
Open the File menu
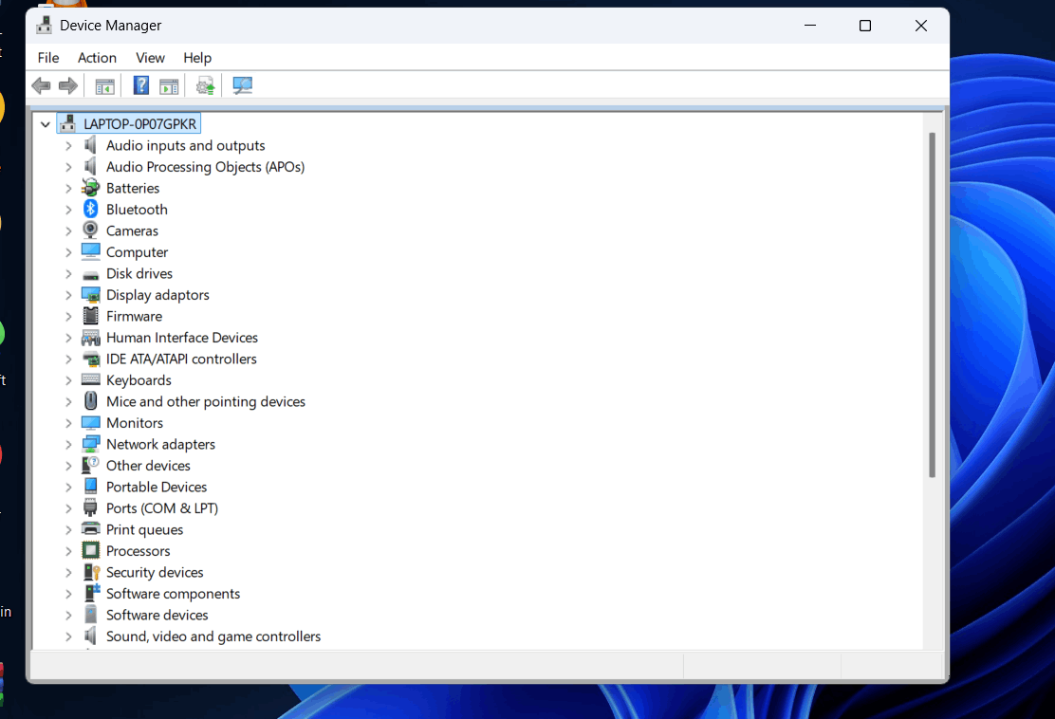48,58
